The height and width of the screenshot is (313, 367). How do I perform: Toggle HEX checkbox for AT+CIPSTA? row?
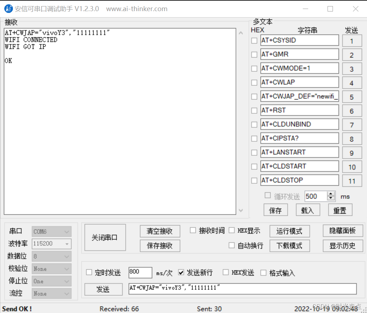coord(254,139)
